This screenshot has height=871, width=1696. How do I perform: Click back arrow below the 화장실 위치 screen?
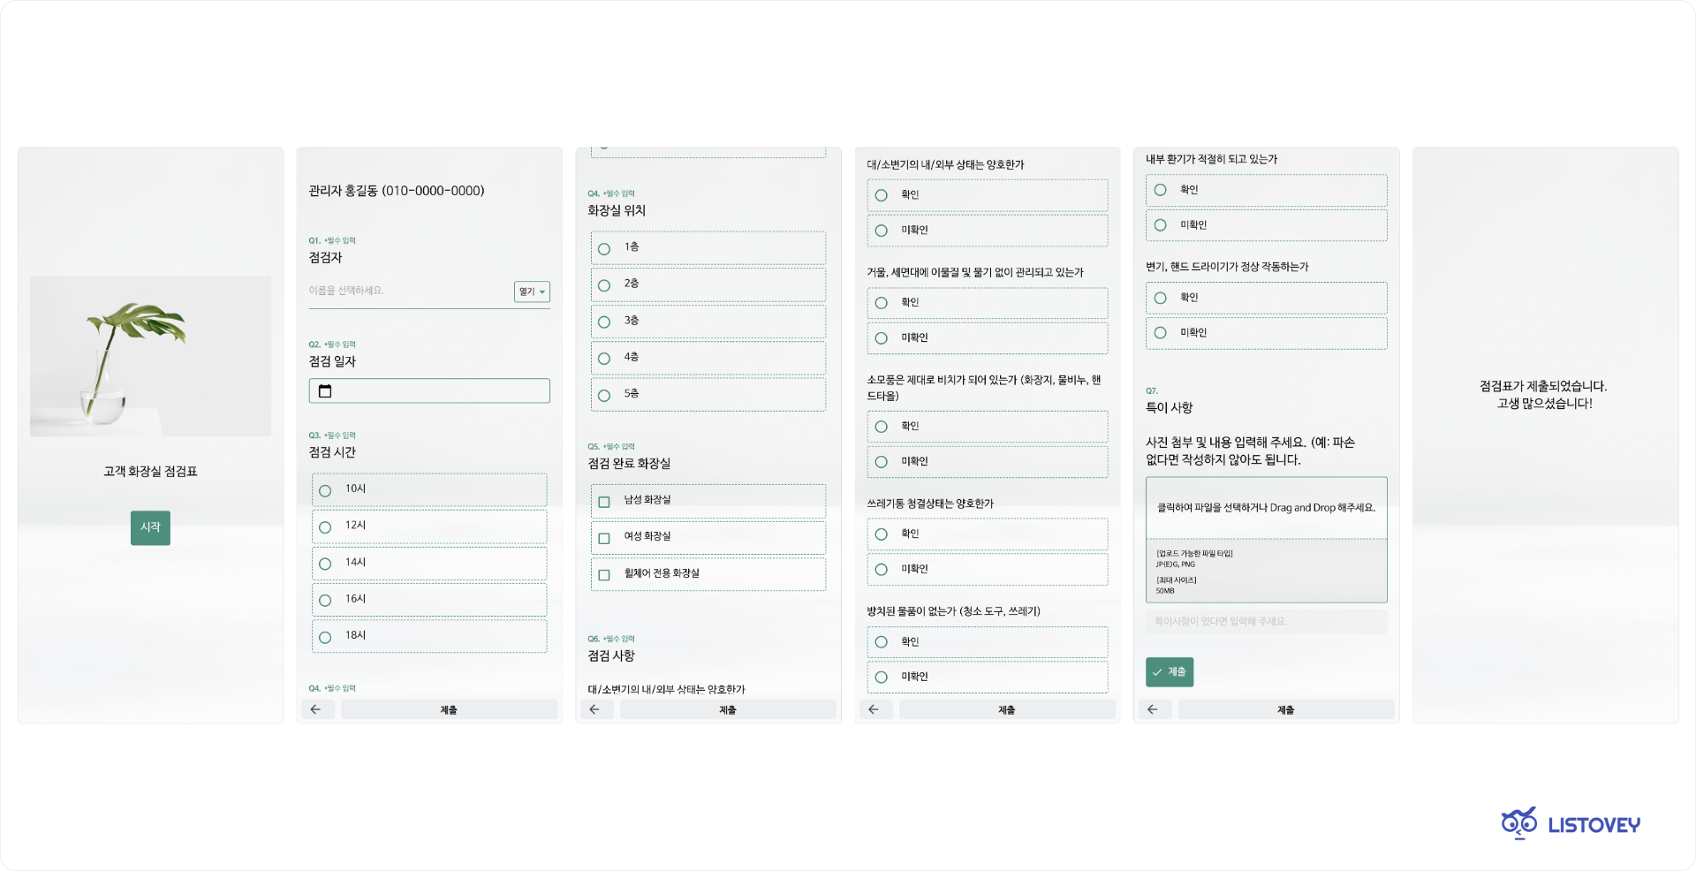[594, 709]
